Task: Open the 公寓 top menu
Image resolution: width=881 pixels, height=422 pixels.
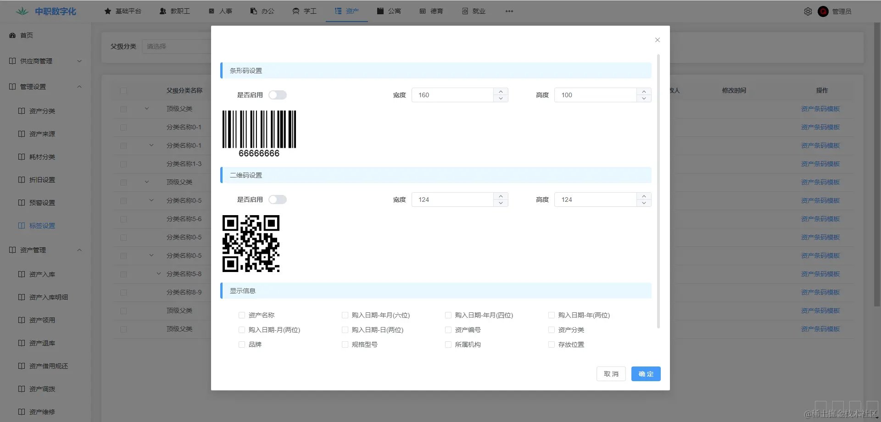Action: point(389,11)
